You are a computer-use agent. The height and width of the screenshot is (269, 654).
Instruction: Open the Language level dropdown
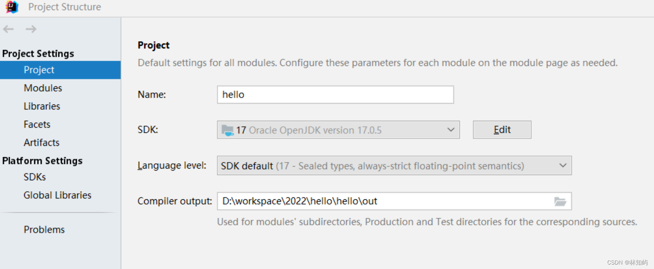coord(563,165)
